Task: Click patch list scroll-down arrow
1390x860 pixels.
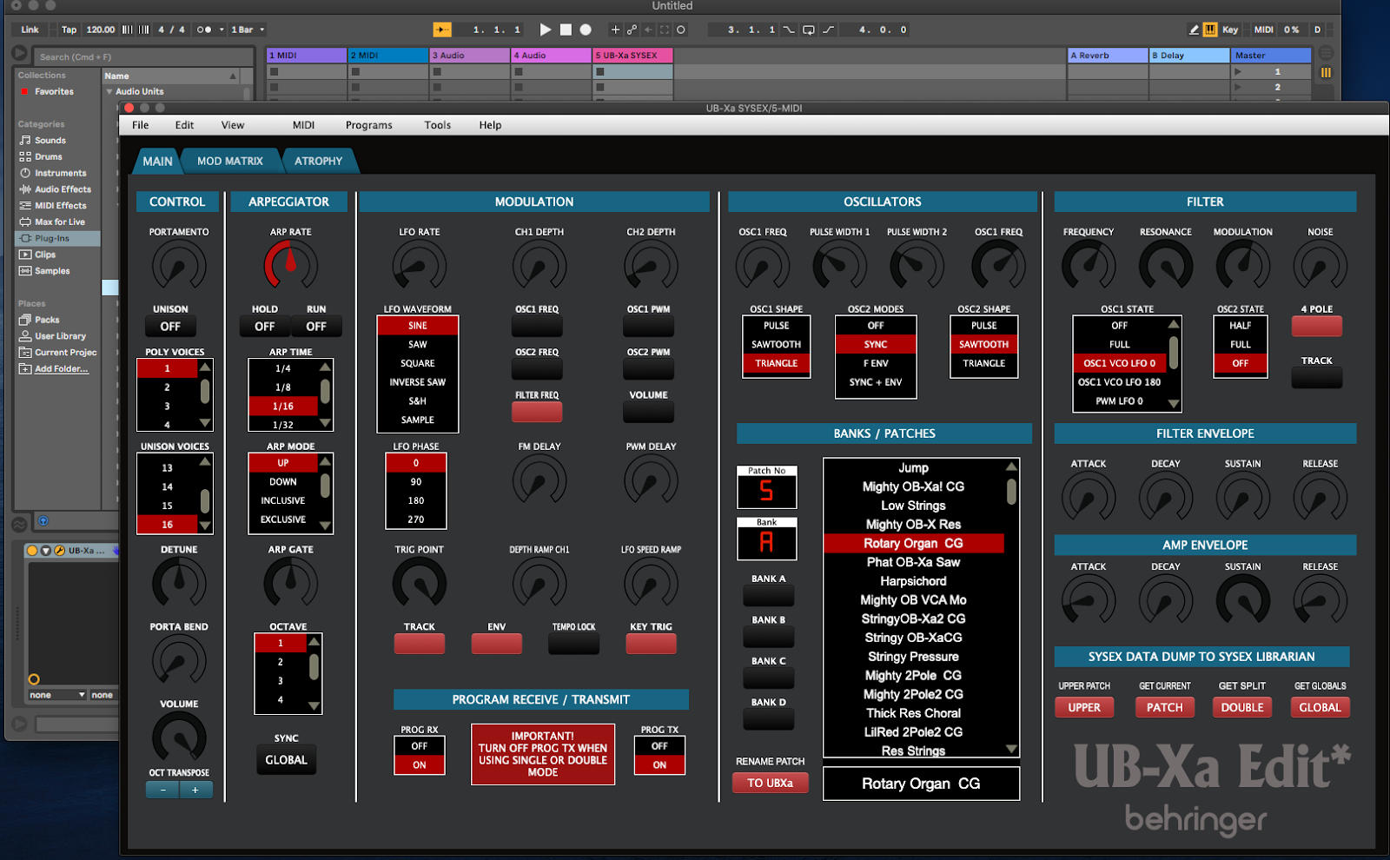Action: click(x=1011, y=749)
